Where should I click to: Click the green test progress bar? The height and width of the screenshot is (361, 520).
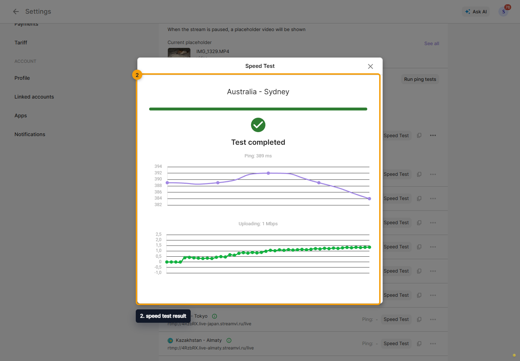pyautogui.click(x=258, y=109)
